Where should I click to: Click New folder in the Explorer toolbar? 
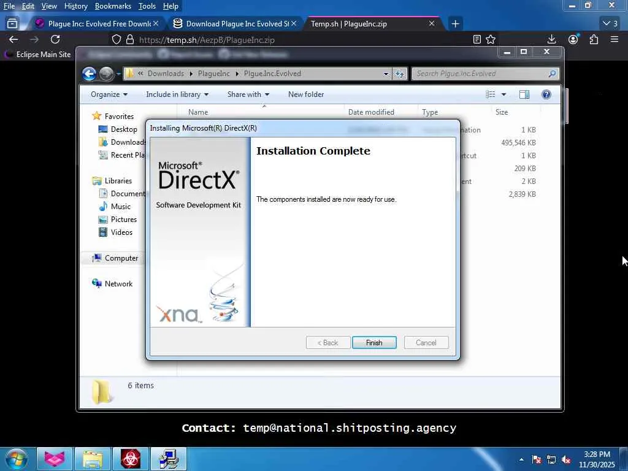[306, 94]
